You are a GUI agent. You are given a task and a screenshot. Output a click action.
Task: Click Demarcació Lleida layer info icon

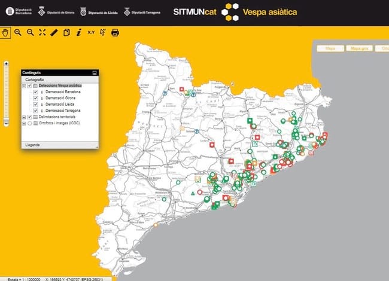pyautogui.click(x=42, y=104)
